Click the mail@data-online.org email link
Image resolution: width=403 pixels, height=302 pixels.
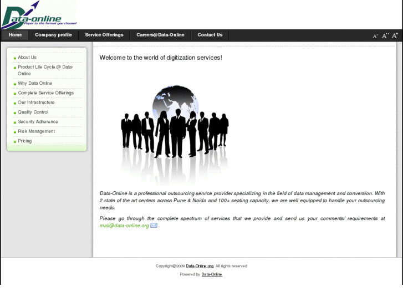coord(124,226)
